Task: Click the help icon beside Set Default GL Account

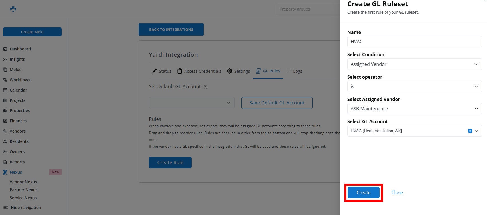Action: click(205, 87)
